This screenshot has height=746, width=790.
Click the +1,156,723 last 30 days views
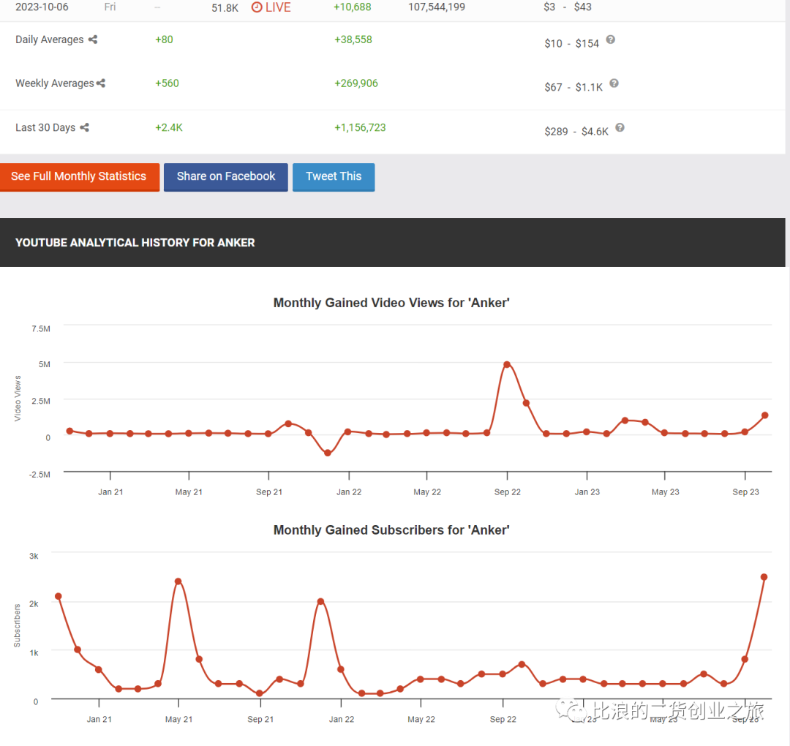pyautogui.click(x=360, y=127)
